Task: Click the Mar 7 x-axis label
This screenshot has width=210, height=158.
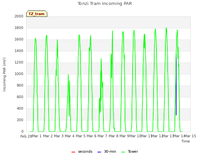Action: coord(102,136)
